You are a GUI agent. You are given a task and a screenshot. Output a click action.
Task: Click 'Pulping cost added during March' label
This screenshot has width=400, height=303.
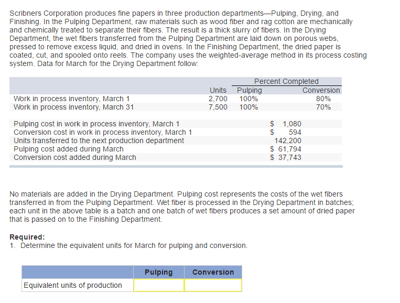pyautogui.click(x=69, y=149)
